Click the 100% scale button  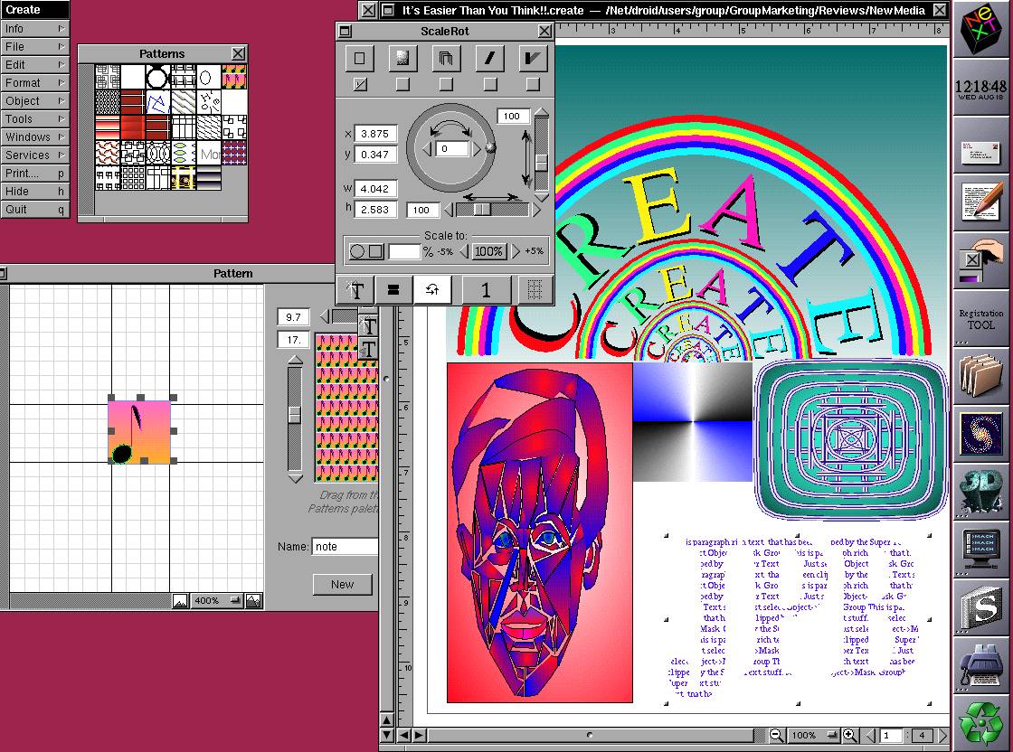pyautogui.click(x=489, y=252)
